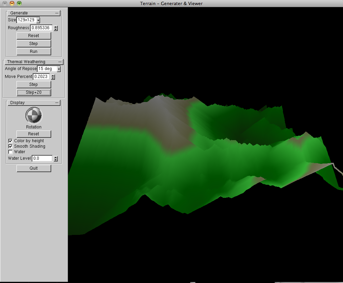Toggle Color by height checkbox

click(x=10, y=141)
